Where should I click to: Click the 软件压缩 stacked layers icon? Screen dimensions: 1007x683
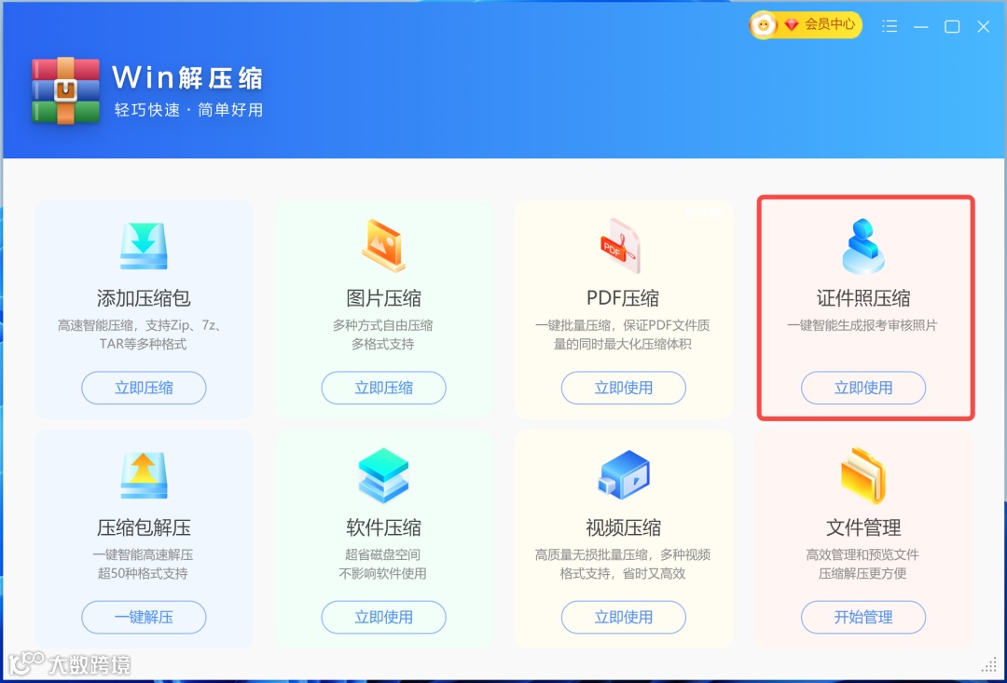[x=383, y=475]
